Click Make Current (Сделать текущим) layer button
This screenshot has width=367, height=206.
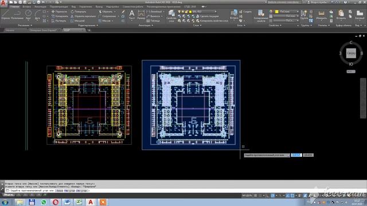coord(208,16)
